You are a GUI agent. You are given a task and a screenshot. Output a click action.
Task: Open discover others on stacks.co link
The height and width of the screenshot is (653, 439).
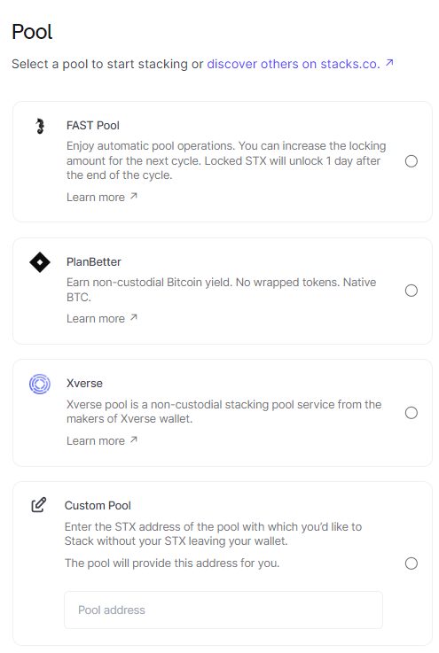(294, 64)
